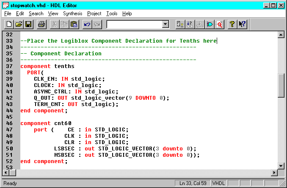The width and height of the screenshot is (287, 188).
Task: Open the Search menu
Action: [36, 14]
